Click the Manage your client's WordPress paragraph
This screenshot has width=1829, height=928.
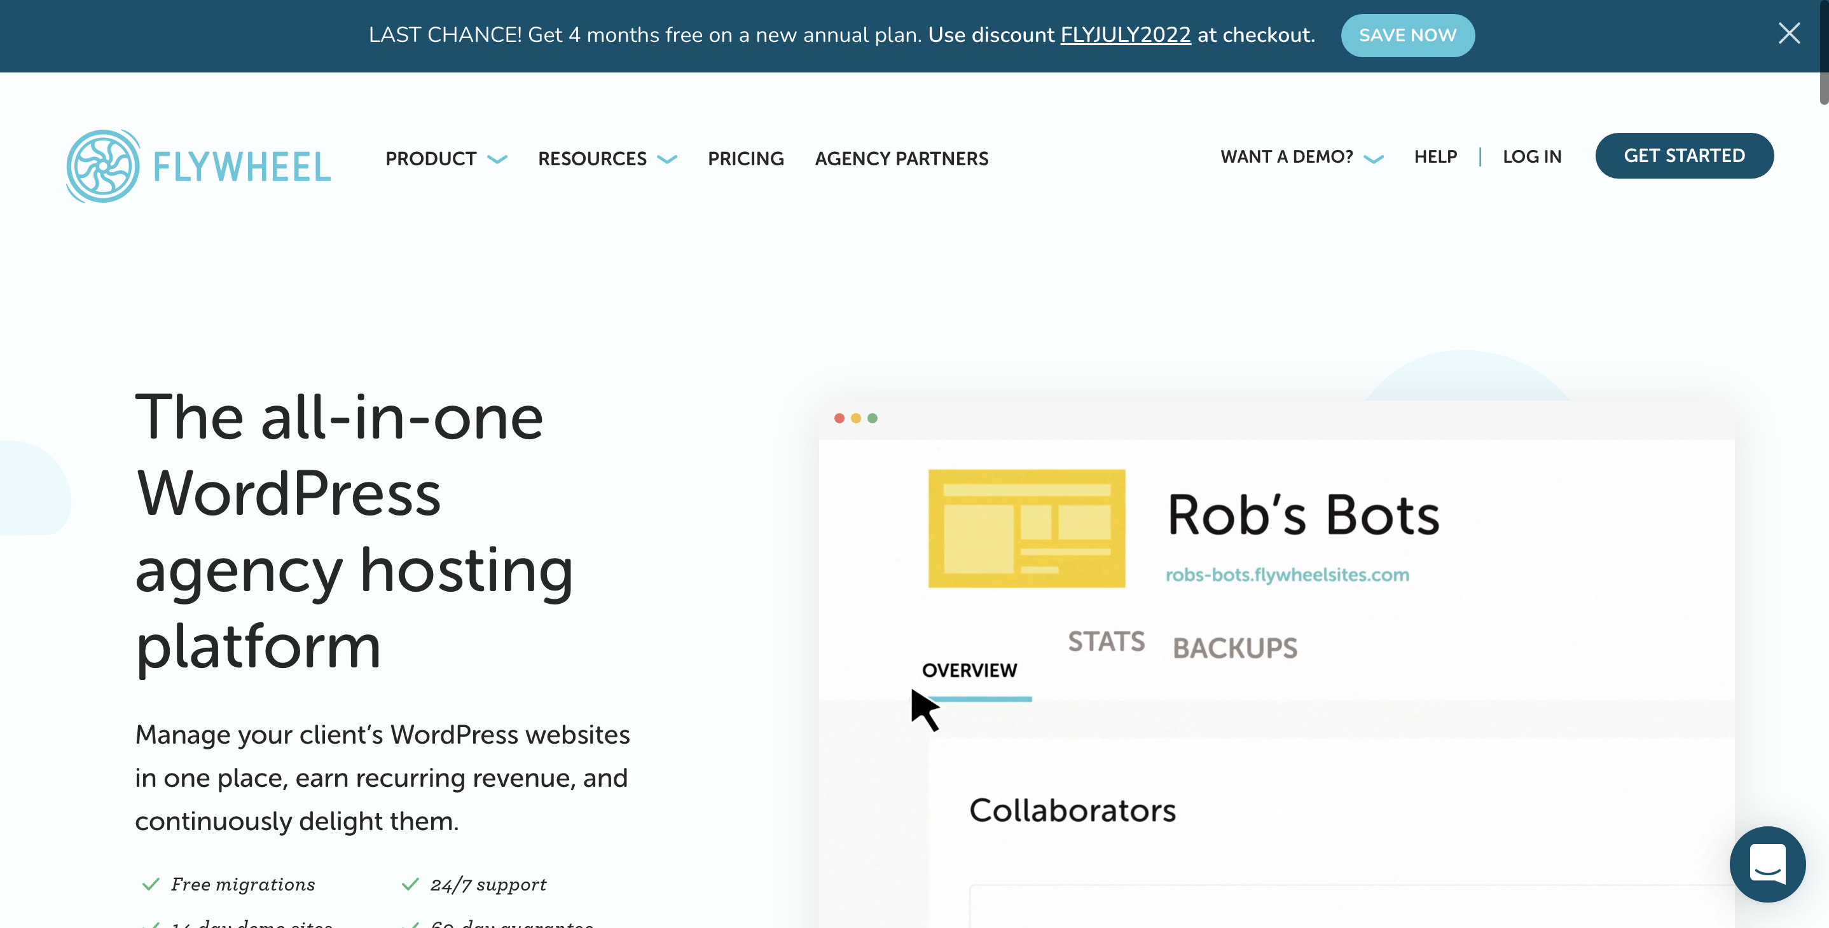click(383, 777)
